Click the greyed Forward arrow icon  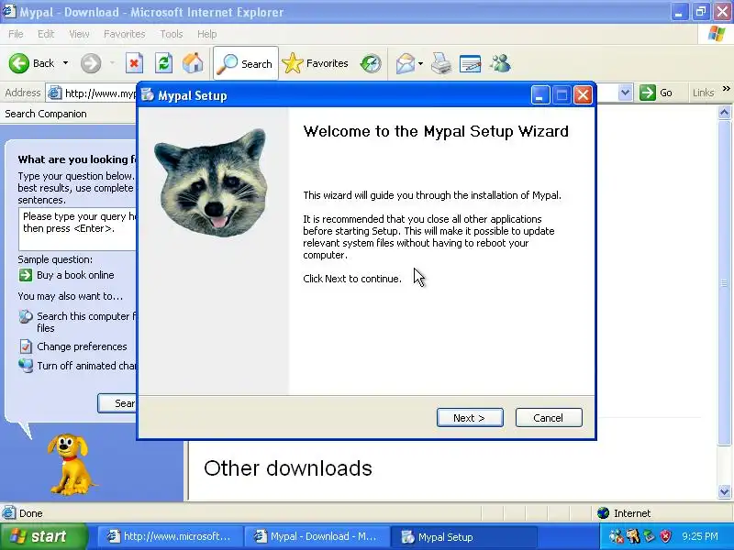(x=90, y=63)
